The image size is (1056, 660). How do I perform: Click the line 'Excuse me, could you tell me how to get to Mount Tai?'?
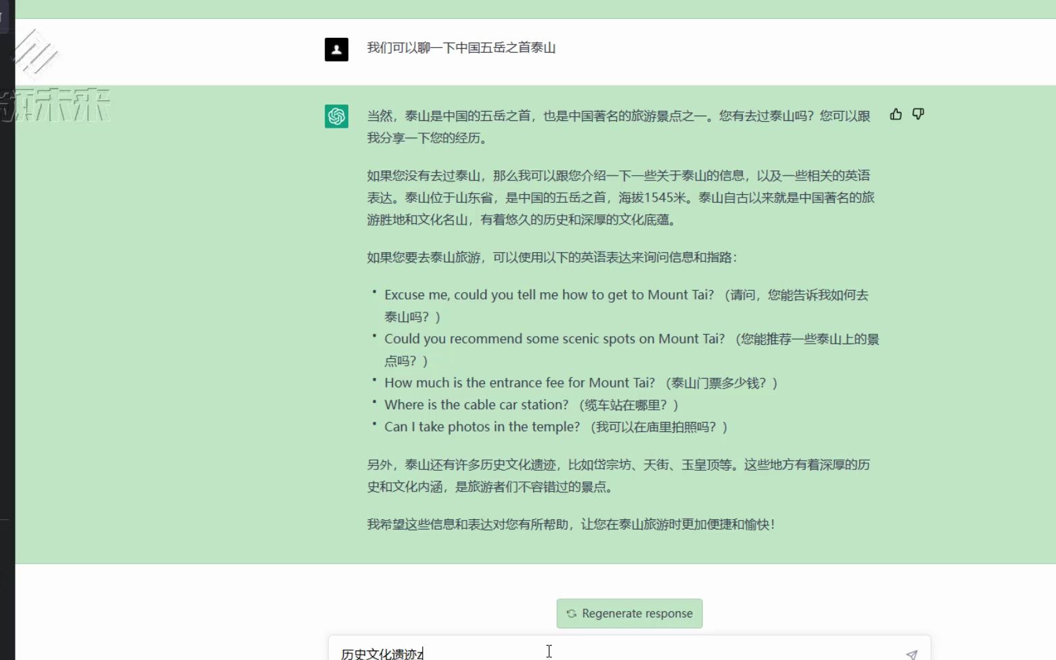tap(549, 295)
